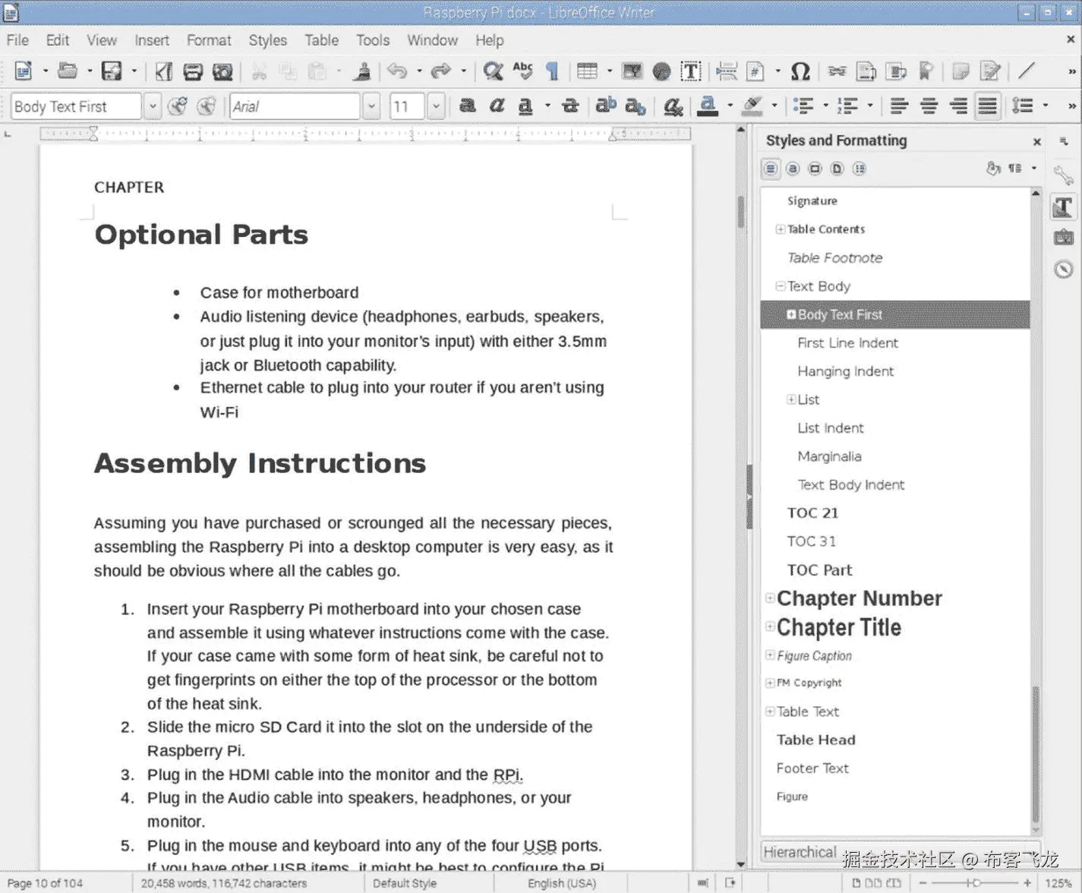
Task: Click the Clone Formatting paintbrush icon
Action: [363, 71]
